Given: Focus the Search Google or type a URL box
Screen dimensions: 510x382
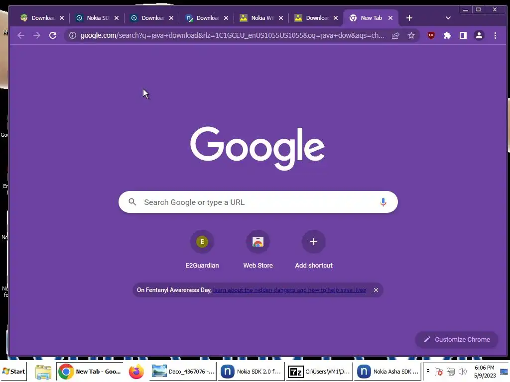Looking at the screenshot, I should coord(258,202).
